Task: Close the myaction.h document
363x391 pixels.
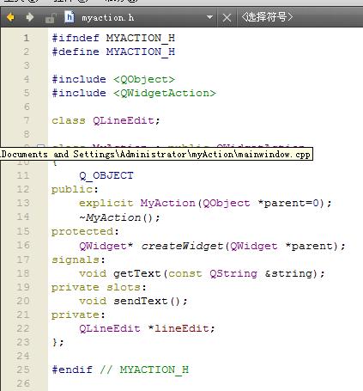Action: [227, 18]
